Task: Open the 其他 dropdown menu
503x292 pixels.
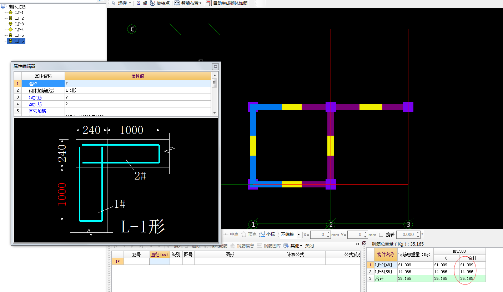Action: [x=293, y=246]
